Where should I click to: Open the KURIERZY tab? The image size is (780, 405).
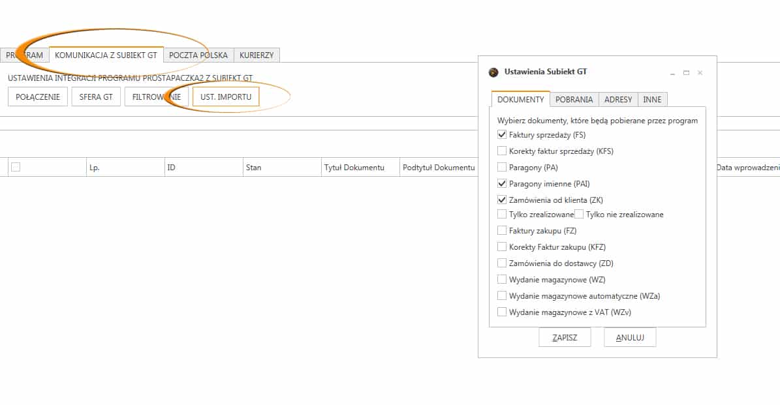coord(257,55)
